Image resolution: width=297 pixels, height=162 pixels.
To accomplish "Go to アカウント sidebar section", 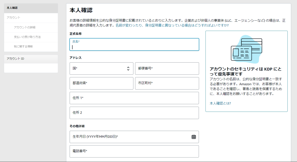I will [x=14, y=18].
